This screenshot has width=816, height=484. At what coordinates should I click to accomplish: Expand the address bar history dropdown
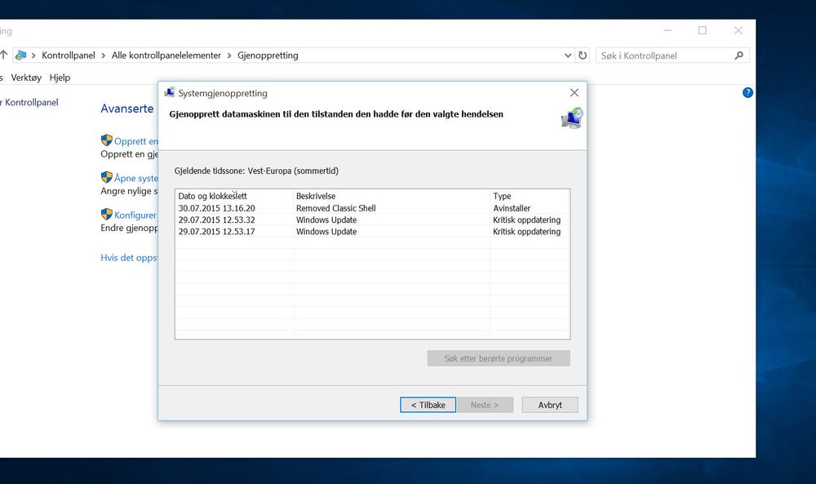(x=568, y=56)
